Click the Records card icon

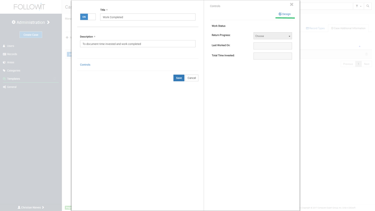4,54
